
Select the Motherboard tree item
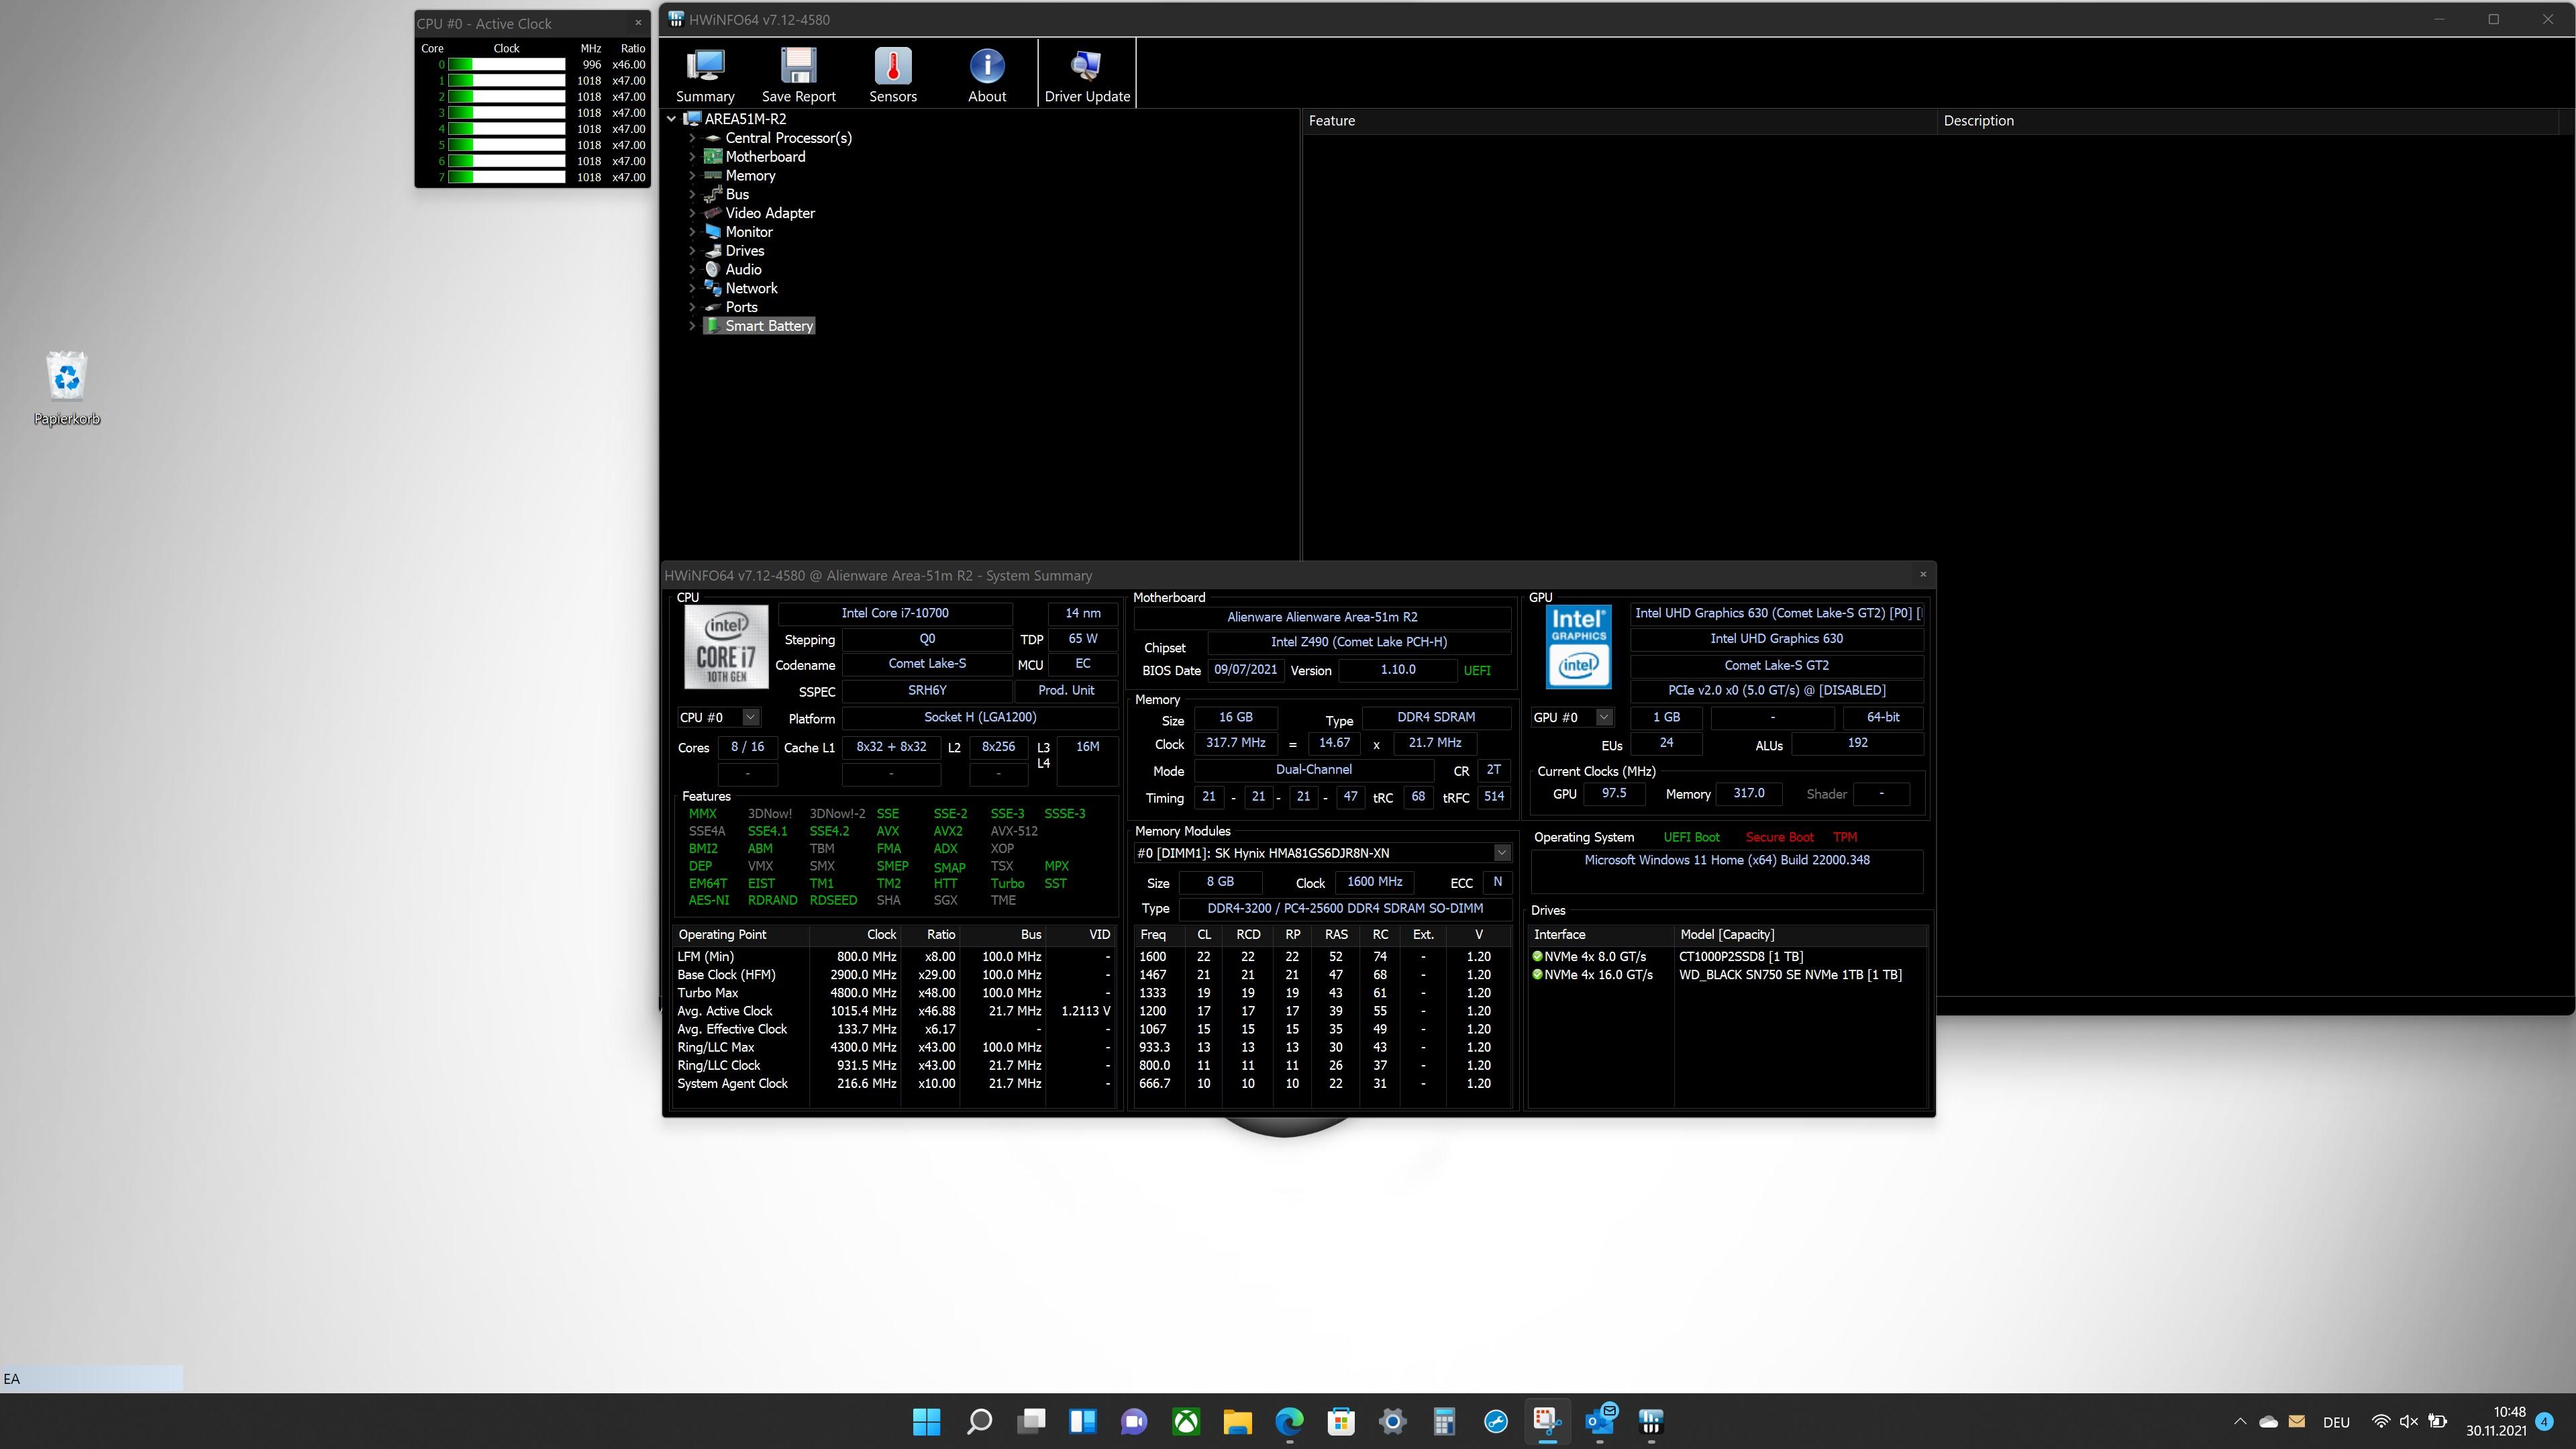tap(765, 157)
